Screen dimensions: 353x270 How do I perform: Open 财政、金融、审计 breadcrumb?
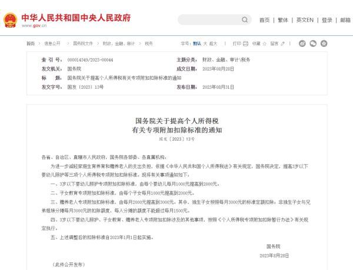119,43
